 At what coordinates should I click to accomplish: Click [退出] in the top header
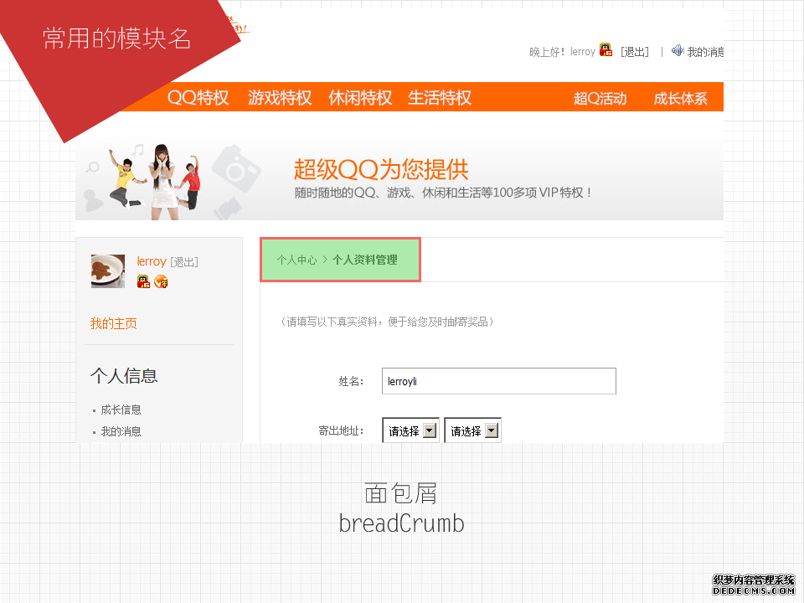click(x=634, y=52)
